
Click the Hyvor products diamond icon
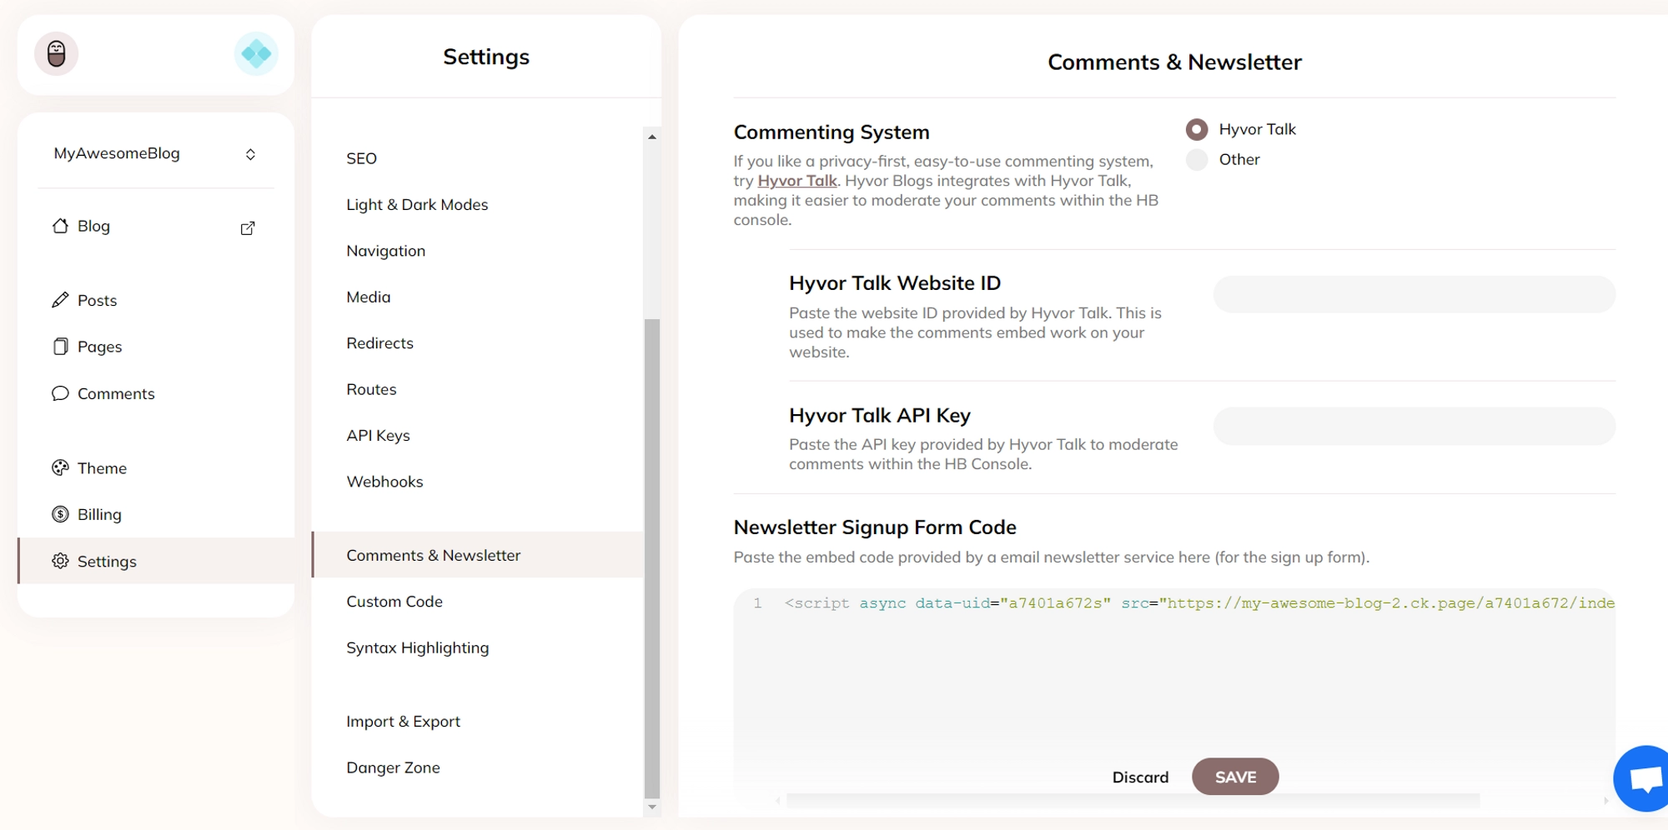pyautogui.click(x=256, y=54)
